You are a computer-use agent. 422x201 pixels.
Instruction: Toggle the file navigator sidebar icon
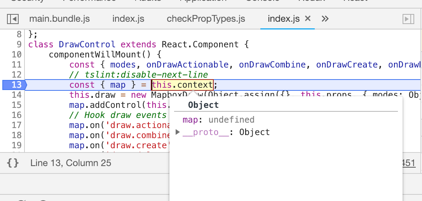click(13, 19)
